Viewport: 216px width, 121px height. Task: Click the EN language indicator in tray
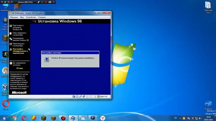click(175, 118)
